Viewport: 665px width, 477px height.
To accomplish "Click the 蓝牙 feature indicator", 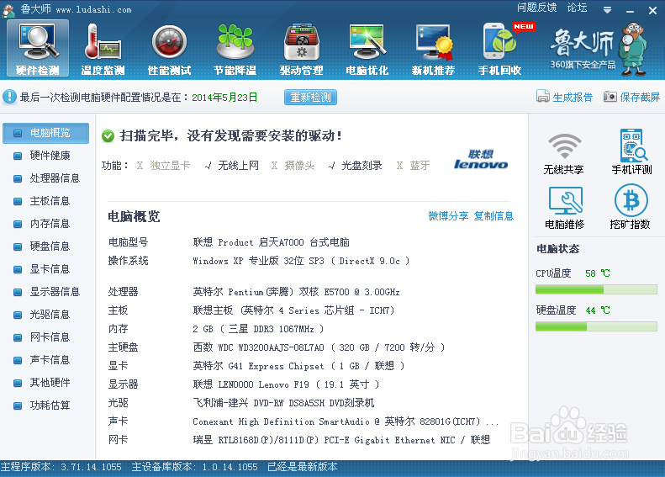I will [413, 166].
